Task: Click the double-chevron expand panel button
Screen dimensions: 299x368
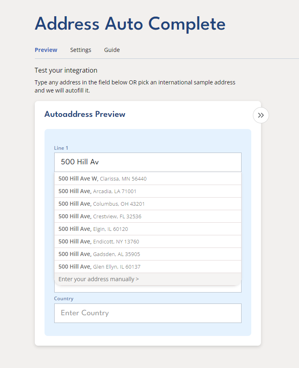Action: point(261,115)
